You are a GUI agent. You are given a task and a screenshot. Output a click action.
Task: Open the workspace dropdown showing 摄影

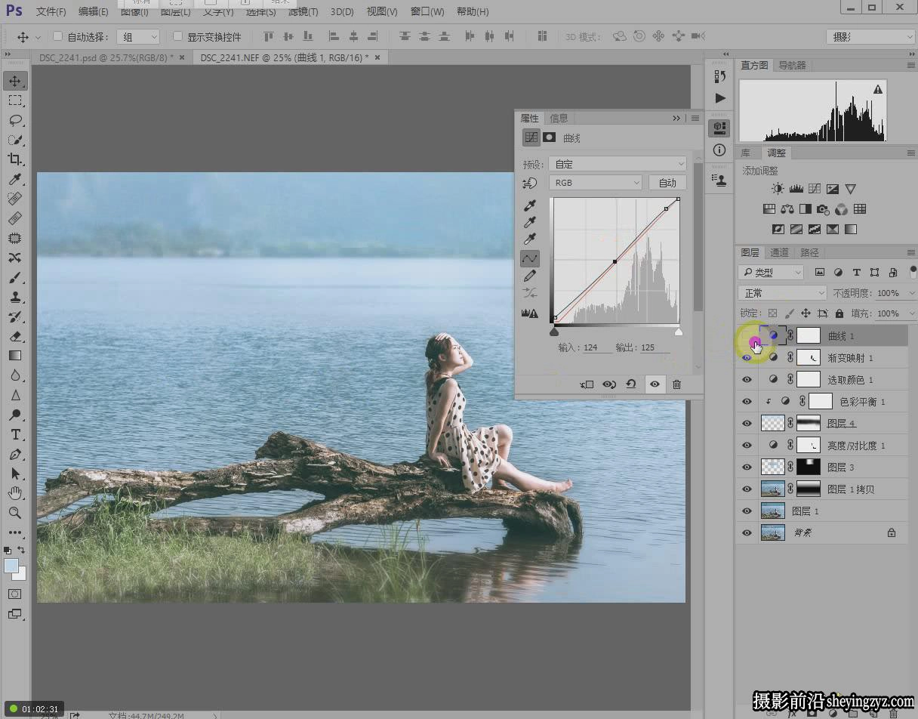(871, 37)
